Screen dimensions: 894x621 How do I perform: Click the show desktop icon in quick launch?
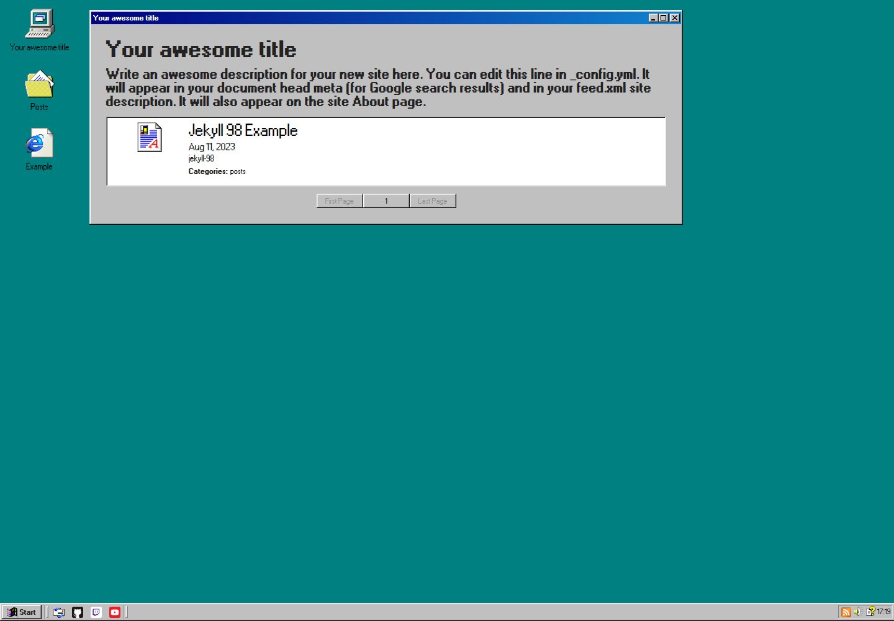(59, 612)
